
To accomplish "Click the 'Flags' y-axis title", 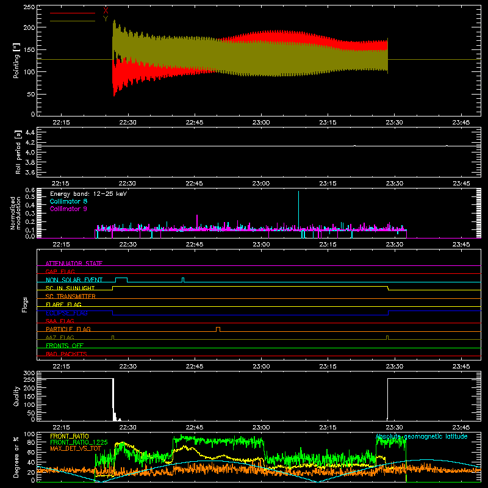I will [x=25, y=304].
